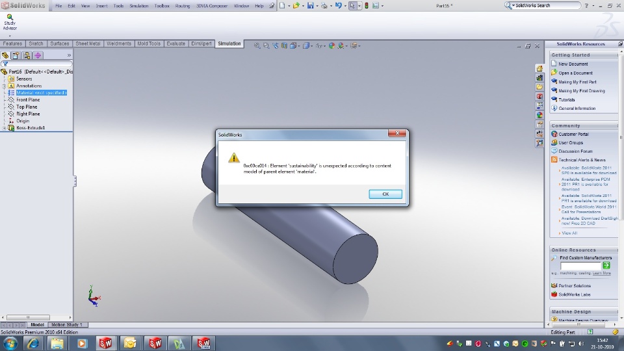Image resolution: width=624 pixels, height=351 pixels.
Task: Open the Insert menu
Action: coord(101,6)
